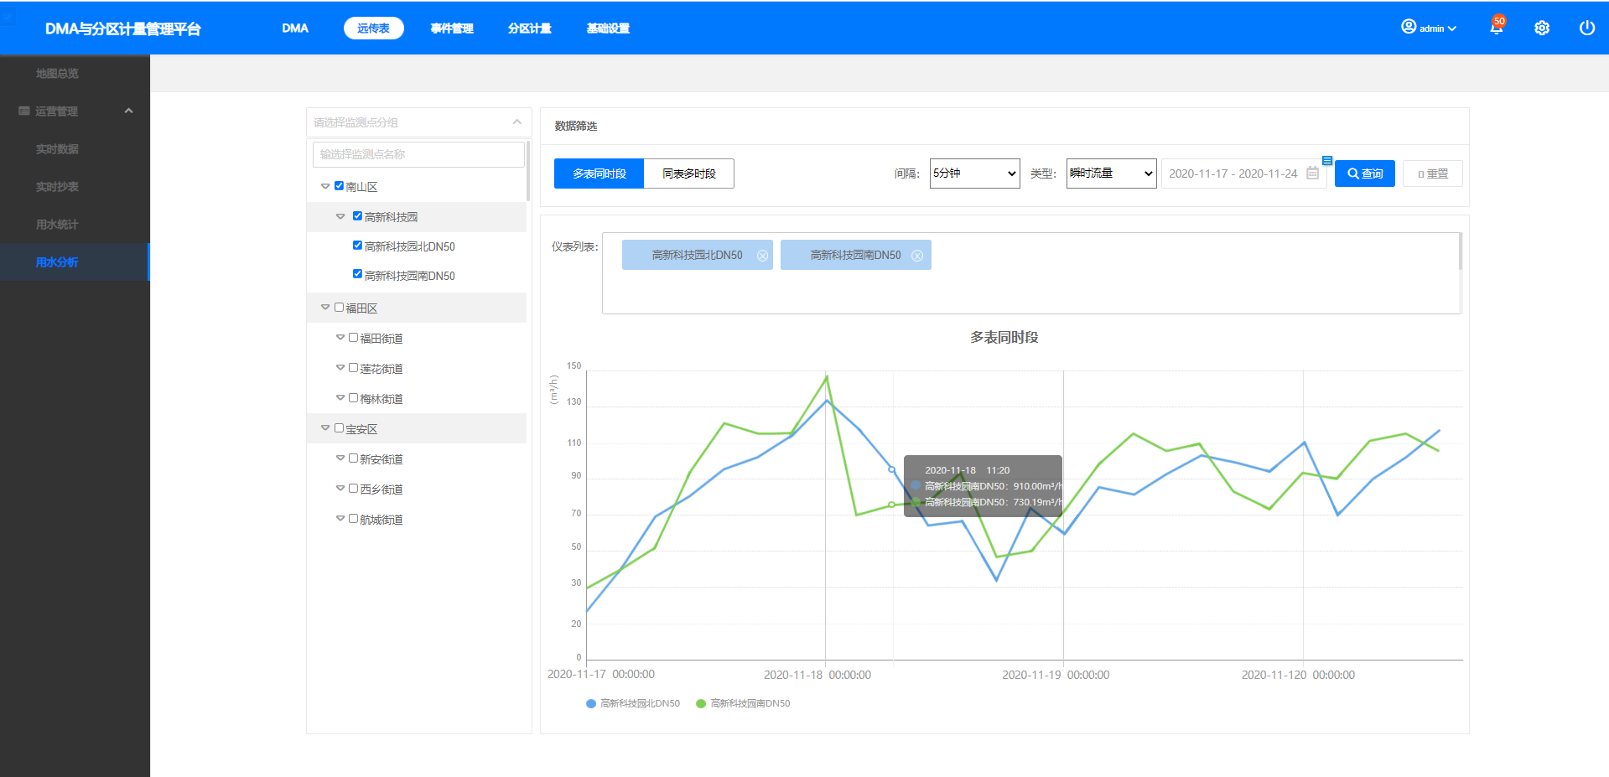Remove 高新科技园南DN50 tag from meter list

point(917,256)
